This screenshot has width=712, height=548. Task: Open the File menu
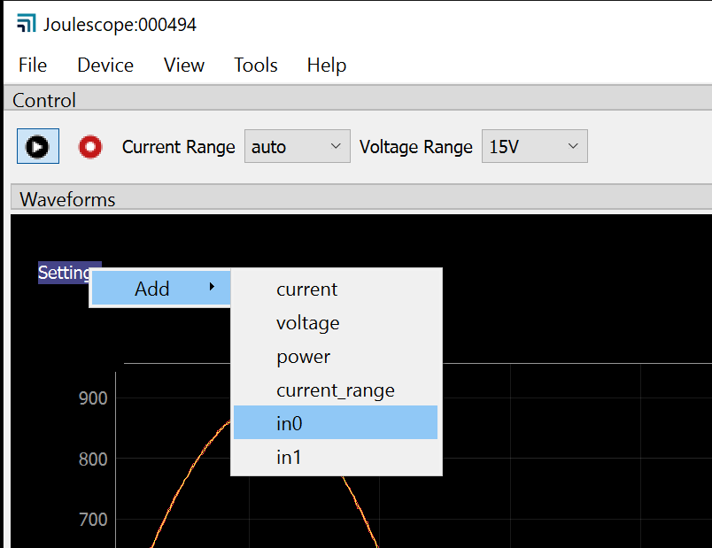[x=33, y=65]
